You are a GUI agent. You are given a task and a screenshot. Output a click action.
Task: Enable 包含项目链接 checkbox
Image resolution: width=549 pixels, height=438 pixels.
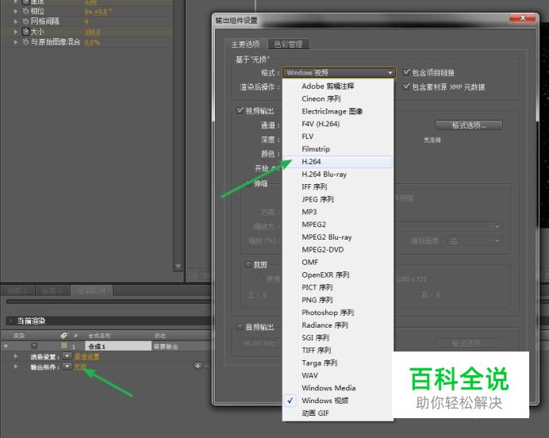tap(406, 72)
